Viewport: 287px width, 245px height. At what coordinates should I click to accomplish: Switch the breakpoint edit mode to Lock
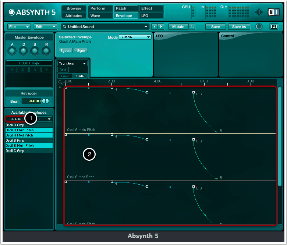[x=65, y=76]
